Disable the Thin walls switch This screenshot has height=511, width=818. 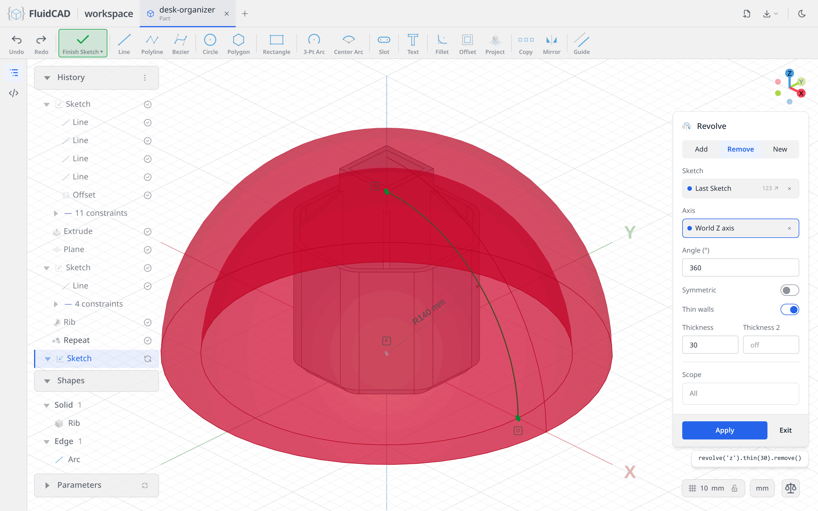789,309
